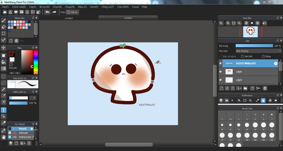Redo with the right arrow button
Screen dimensions: 283x151
(54, 12)
